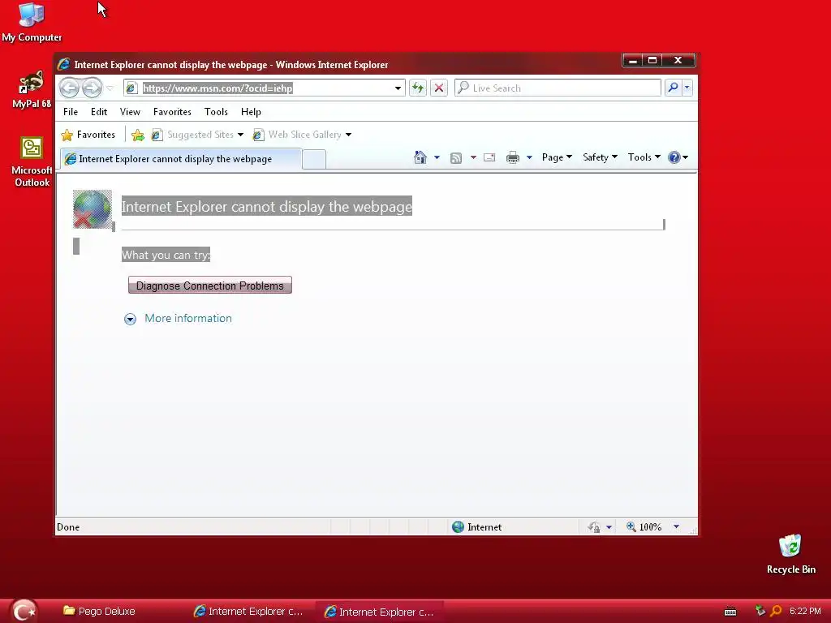Click the Protected Mode status icon
Image resolution: width=831 pixels, height=623 pixels.
593,527
